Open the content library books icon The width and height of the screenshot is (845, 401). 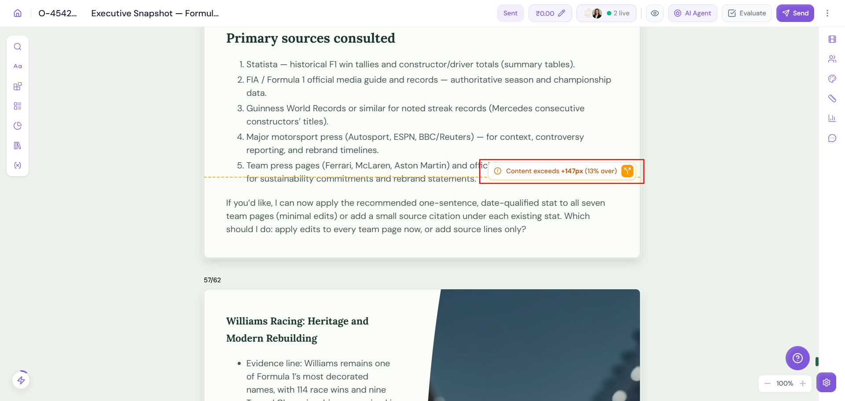tap(18, 146)
